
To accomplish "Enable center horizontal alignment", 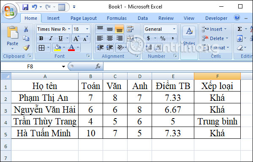I will (x=110, y=38).
